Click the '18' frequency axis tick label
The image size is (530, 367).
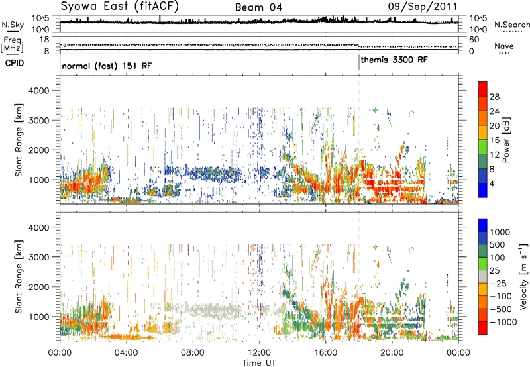(x=44, y=40)
